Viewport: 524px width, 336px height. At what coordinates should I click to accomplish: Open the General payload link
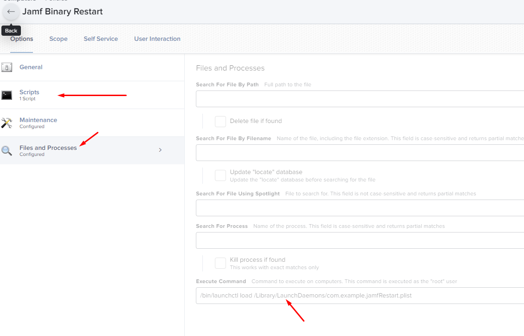point(31,67)
